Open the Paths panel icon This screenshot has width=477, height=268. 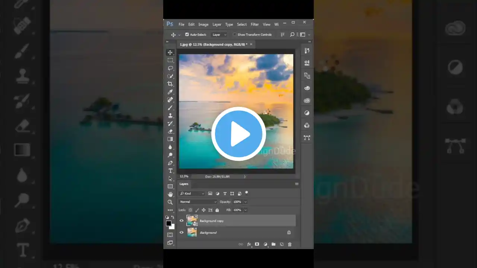pos(307,138)
